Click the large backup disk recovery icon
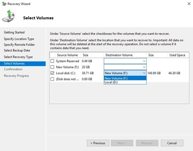Viewport: 193px width, 151px height. coord(8,16)
